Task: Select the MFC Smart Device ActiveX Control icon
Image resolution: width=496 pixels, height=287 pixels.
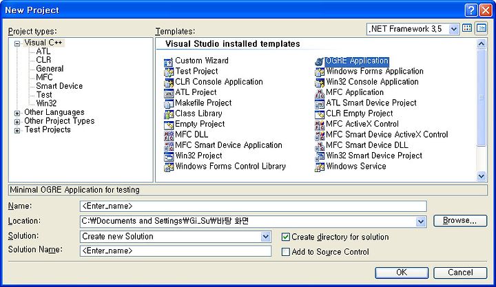Action: 320,136
